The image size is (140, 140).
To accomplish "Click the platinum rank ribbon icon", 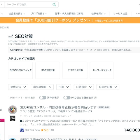I will (x=22, y=130).
